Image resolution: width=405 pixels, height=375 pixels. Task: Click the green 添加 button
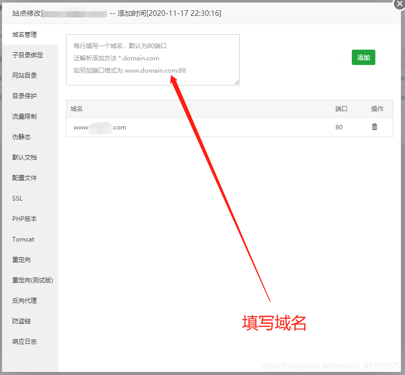pos(363,57)
